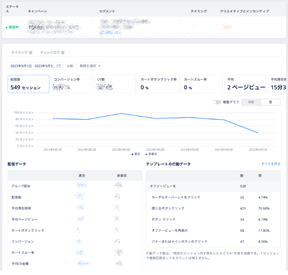Open calendar icon in date range field
Viewport: 288px width, 275px height.
58,66
